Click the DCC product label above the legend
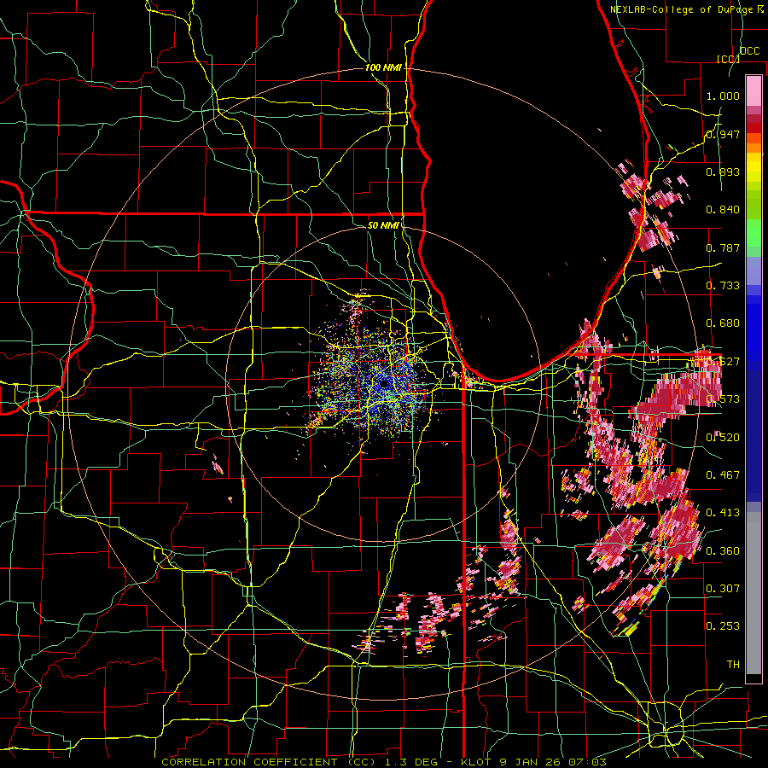 point(749,51)
